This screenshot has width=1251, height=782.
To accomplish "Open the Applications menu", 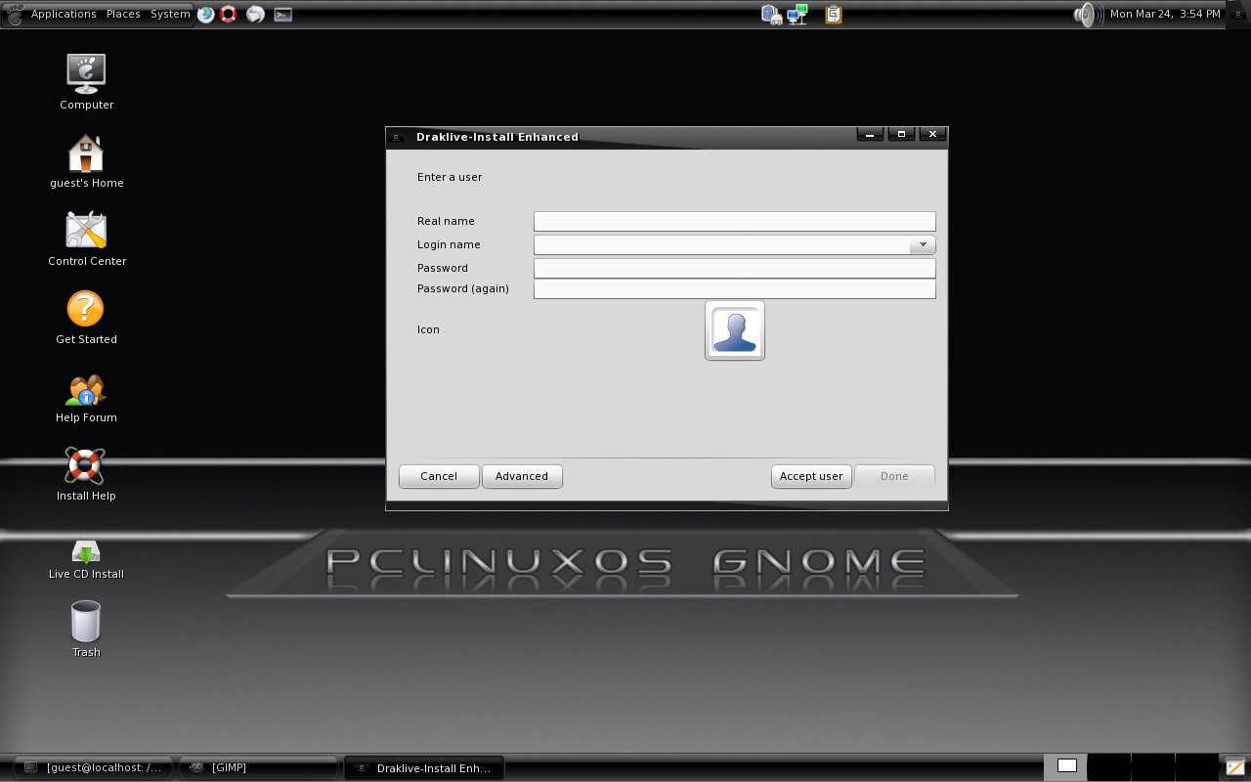I will coord(64,14).
